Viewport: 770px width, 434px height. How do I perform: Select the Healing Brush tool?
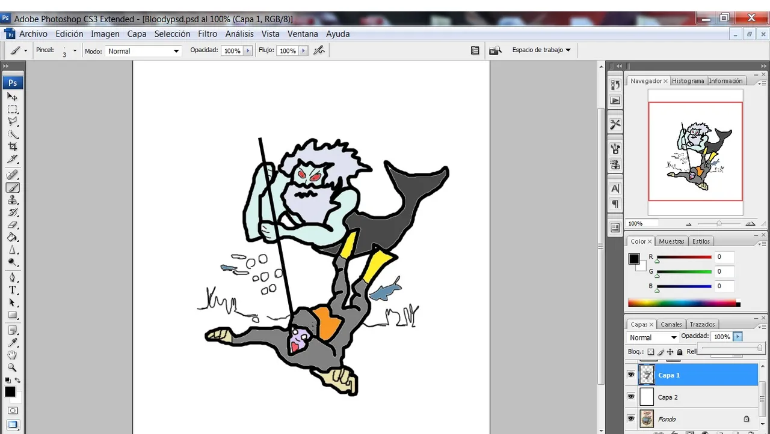pos(12,175)
